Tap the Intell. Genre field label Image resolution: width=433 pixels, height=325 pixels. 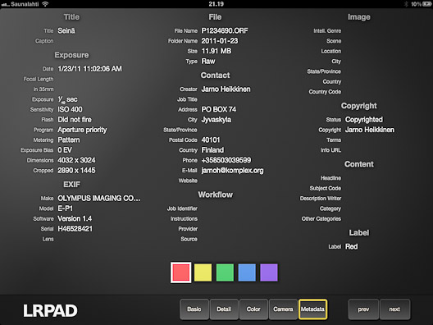coord(327,31)
